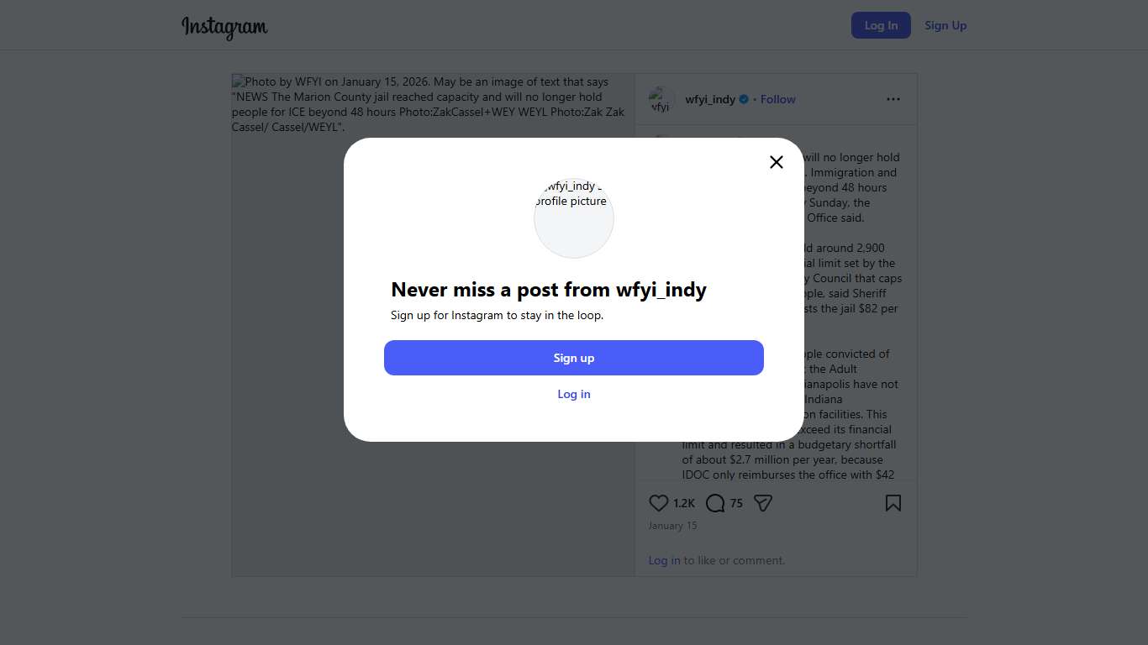Click the Instagram logo
1148x645 pixels.
pyautogui.click(x=224, y=27)
